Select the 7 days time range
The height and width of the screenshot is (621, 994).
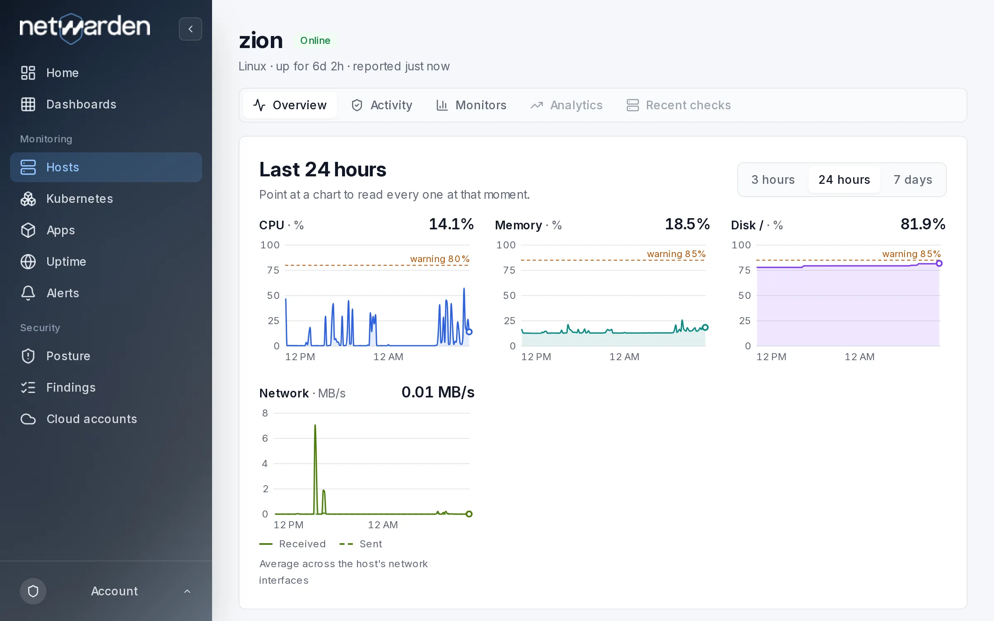913,180
